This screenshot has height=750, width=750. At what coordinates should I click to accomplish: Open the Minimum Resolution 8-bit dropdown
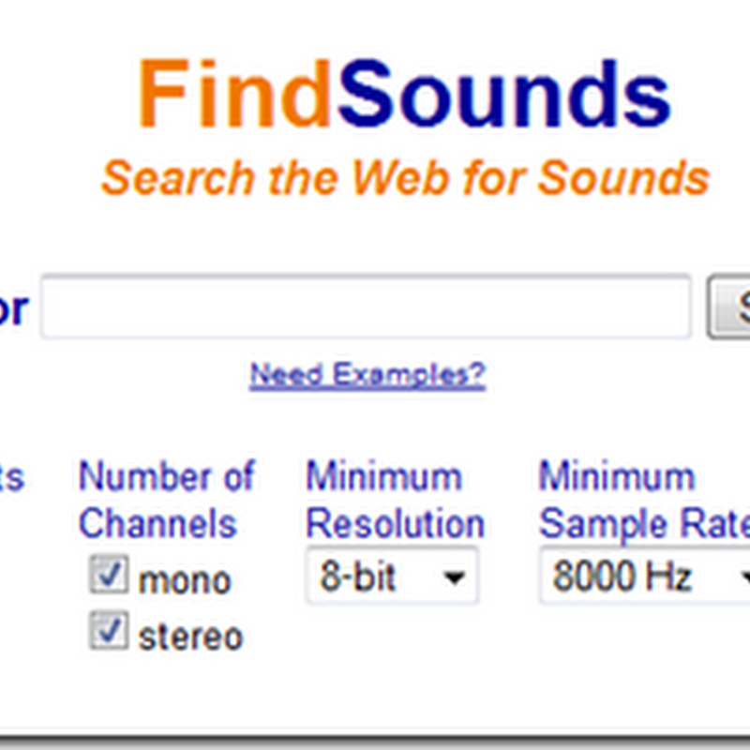pos(392,576)
